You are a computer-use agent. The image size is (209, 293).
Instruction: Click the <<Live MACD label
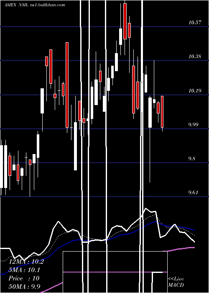(176, 282)
